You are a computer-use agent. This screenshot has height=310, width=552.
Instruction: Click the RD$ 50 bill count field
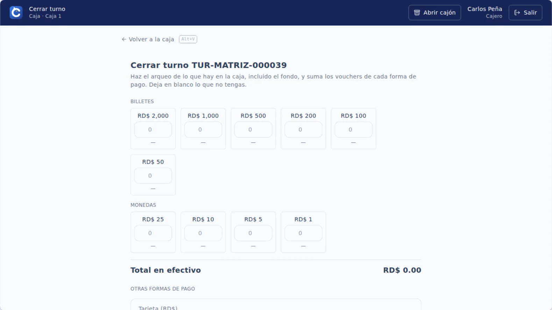[x=153, y=176]
